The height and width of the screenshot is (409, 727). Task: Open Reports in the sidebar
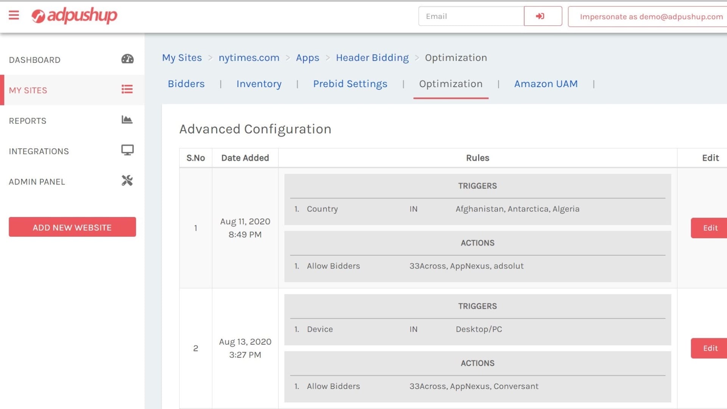pyautogui.click(x=72, y=120)
